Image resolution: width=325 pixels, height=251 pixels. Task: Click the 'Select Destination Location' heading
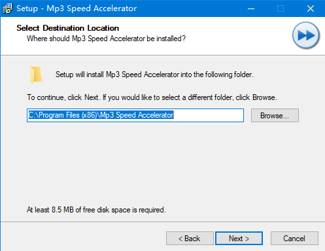(x=68, y=28)
